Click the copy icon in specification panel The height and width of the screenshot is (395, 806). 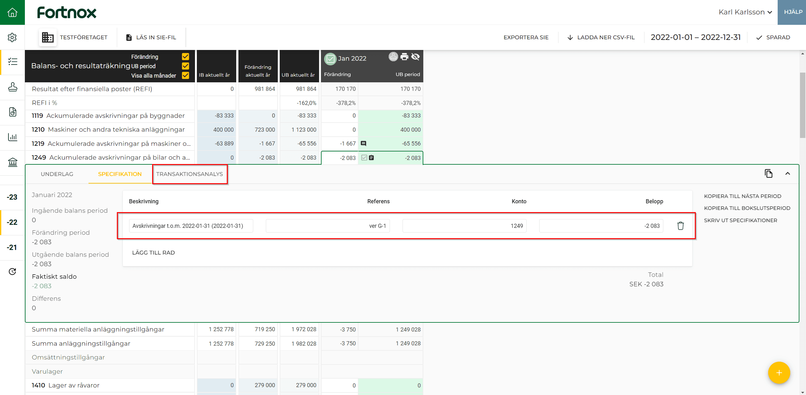769,173
